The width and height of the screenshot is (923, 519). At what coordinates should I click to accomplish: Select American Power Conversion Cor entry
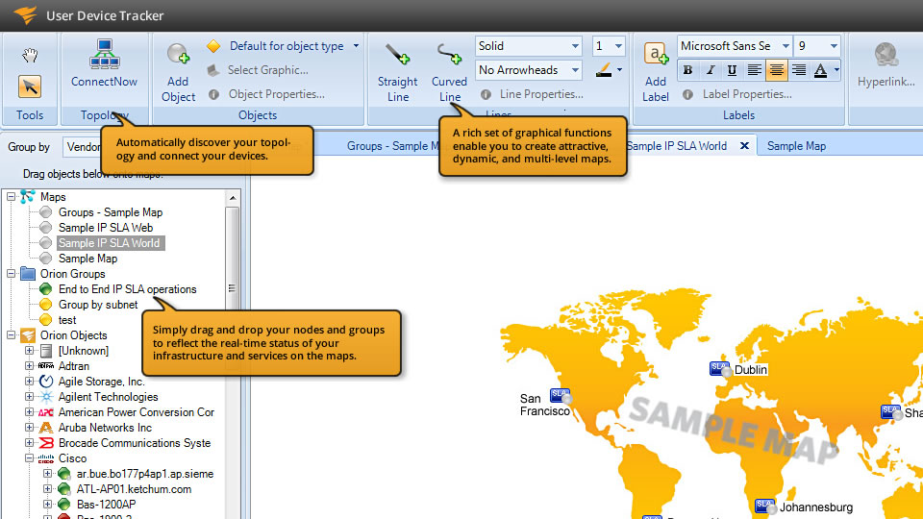[x=136, y=412]
